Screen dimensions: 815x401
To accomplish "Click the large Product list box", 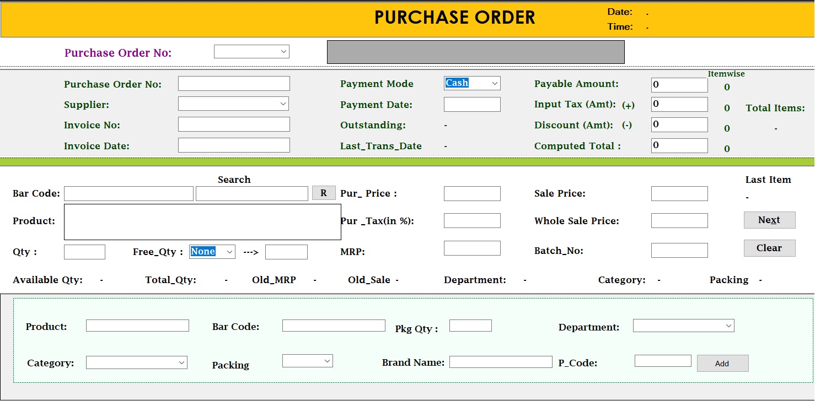I will pyautogui.click(x=202, y=222).
